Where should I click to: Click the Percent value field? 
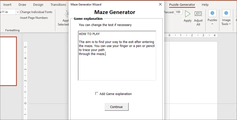coord(178,12)
